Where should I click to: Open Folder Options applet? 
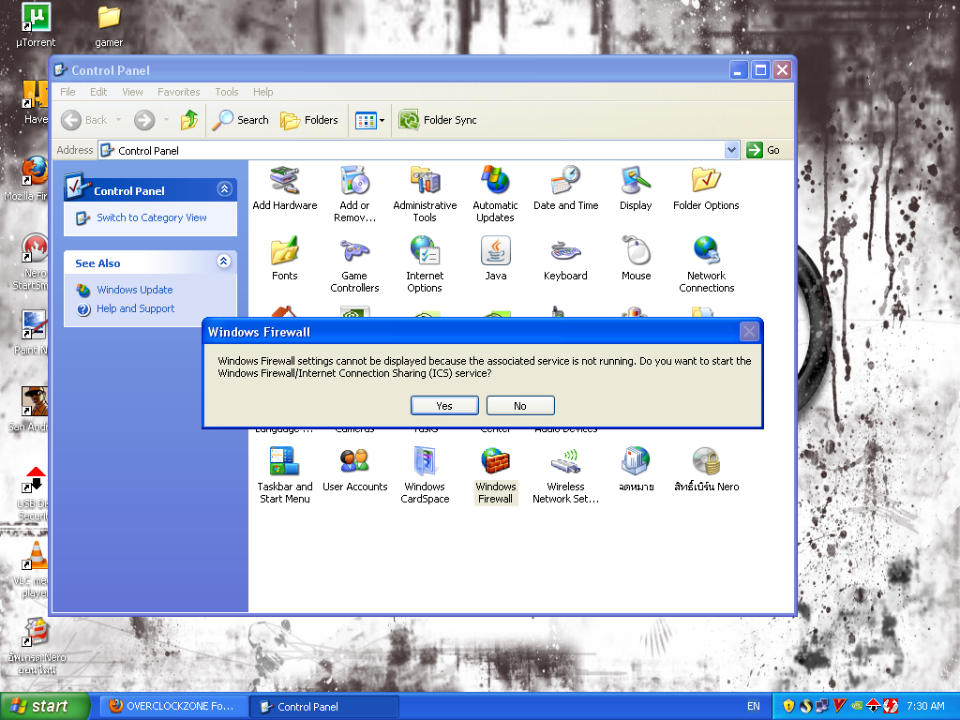(706, 181)
